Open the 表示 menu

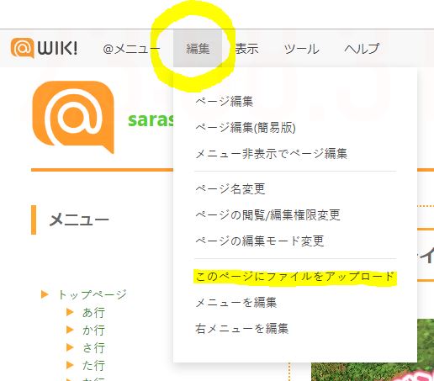click(x=246, y=49)
